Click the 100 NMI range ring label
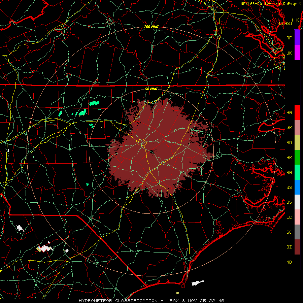The image size is (303, 303). tap(151, 27)
